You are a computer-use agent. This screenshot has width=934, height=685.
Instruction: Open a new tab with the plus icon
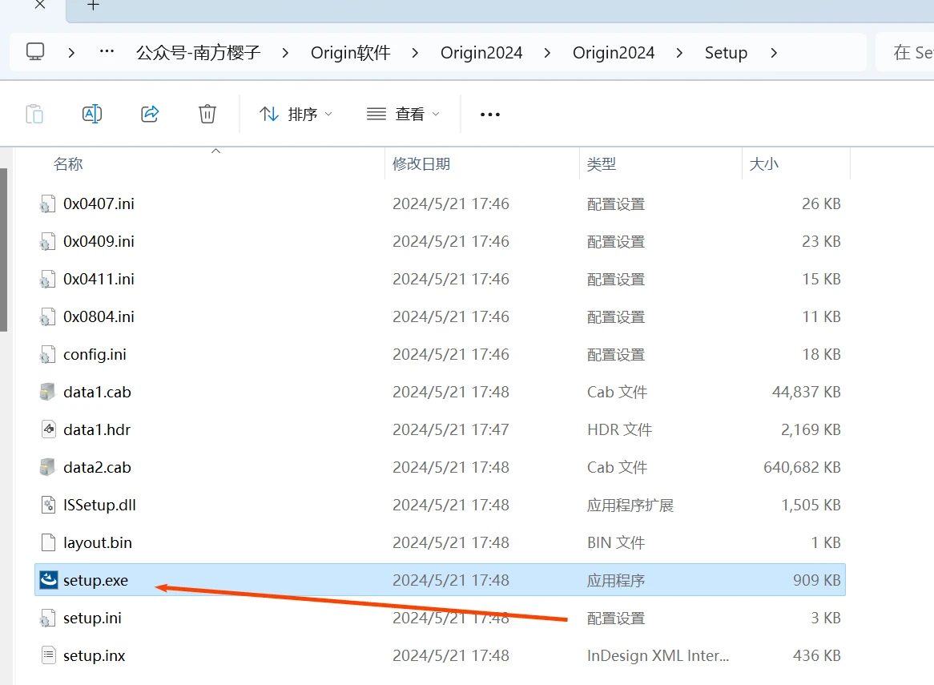[x=92, y=5]
